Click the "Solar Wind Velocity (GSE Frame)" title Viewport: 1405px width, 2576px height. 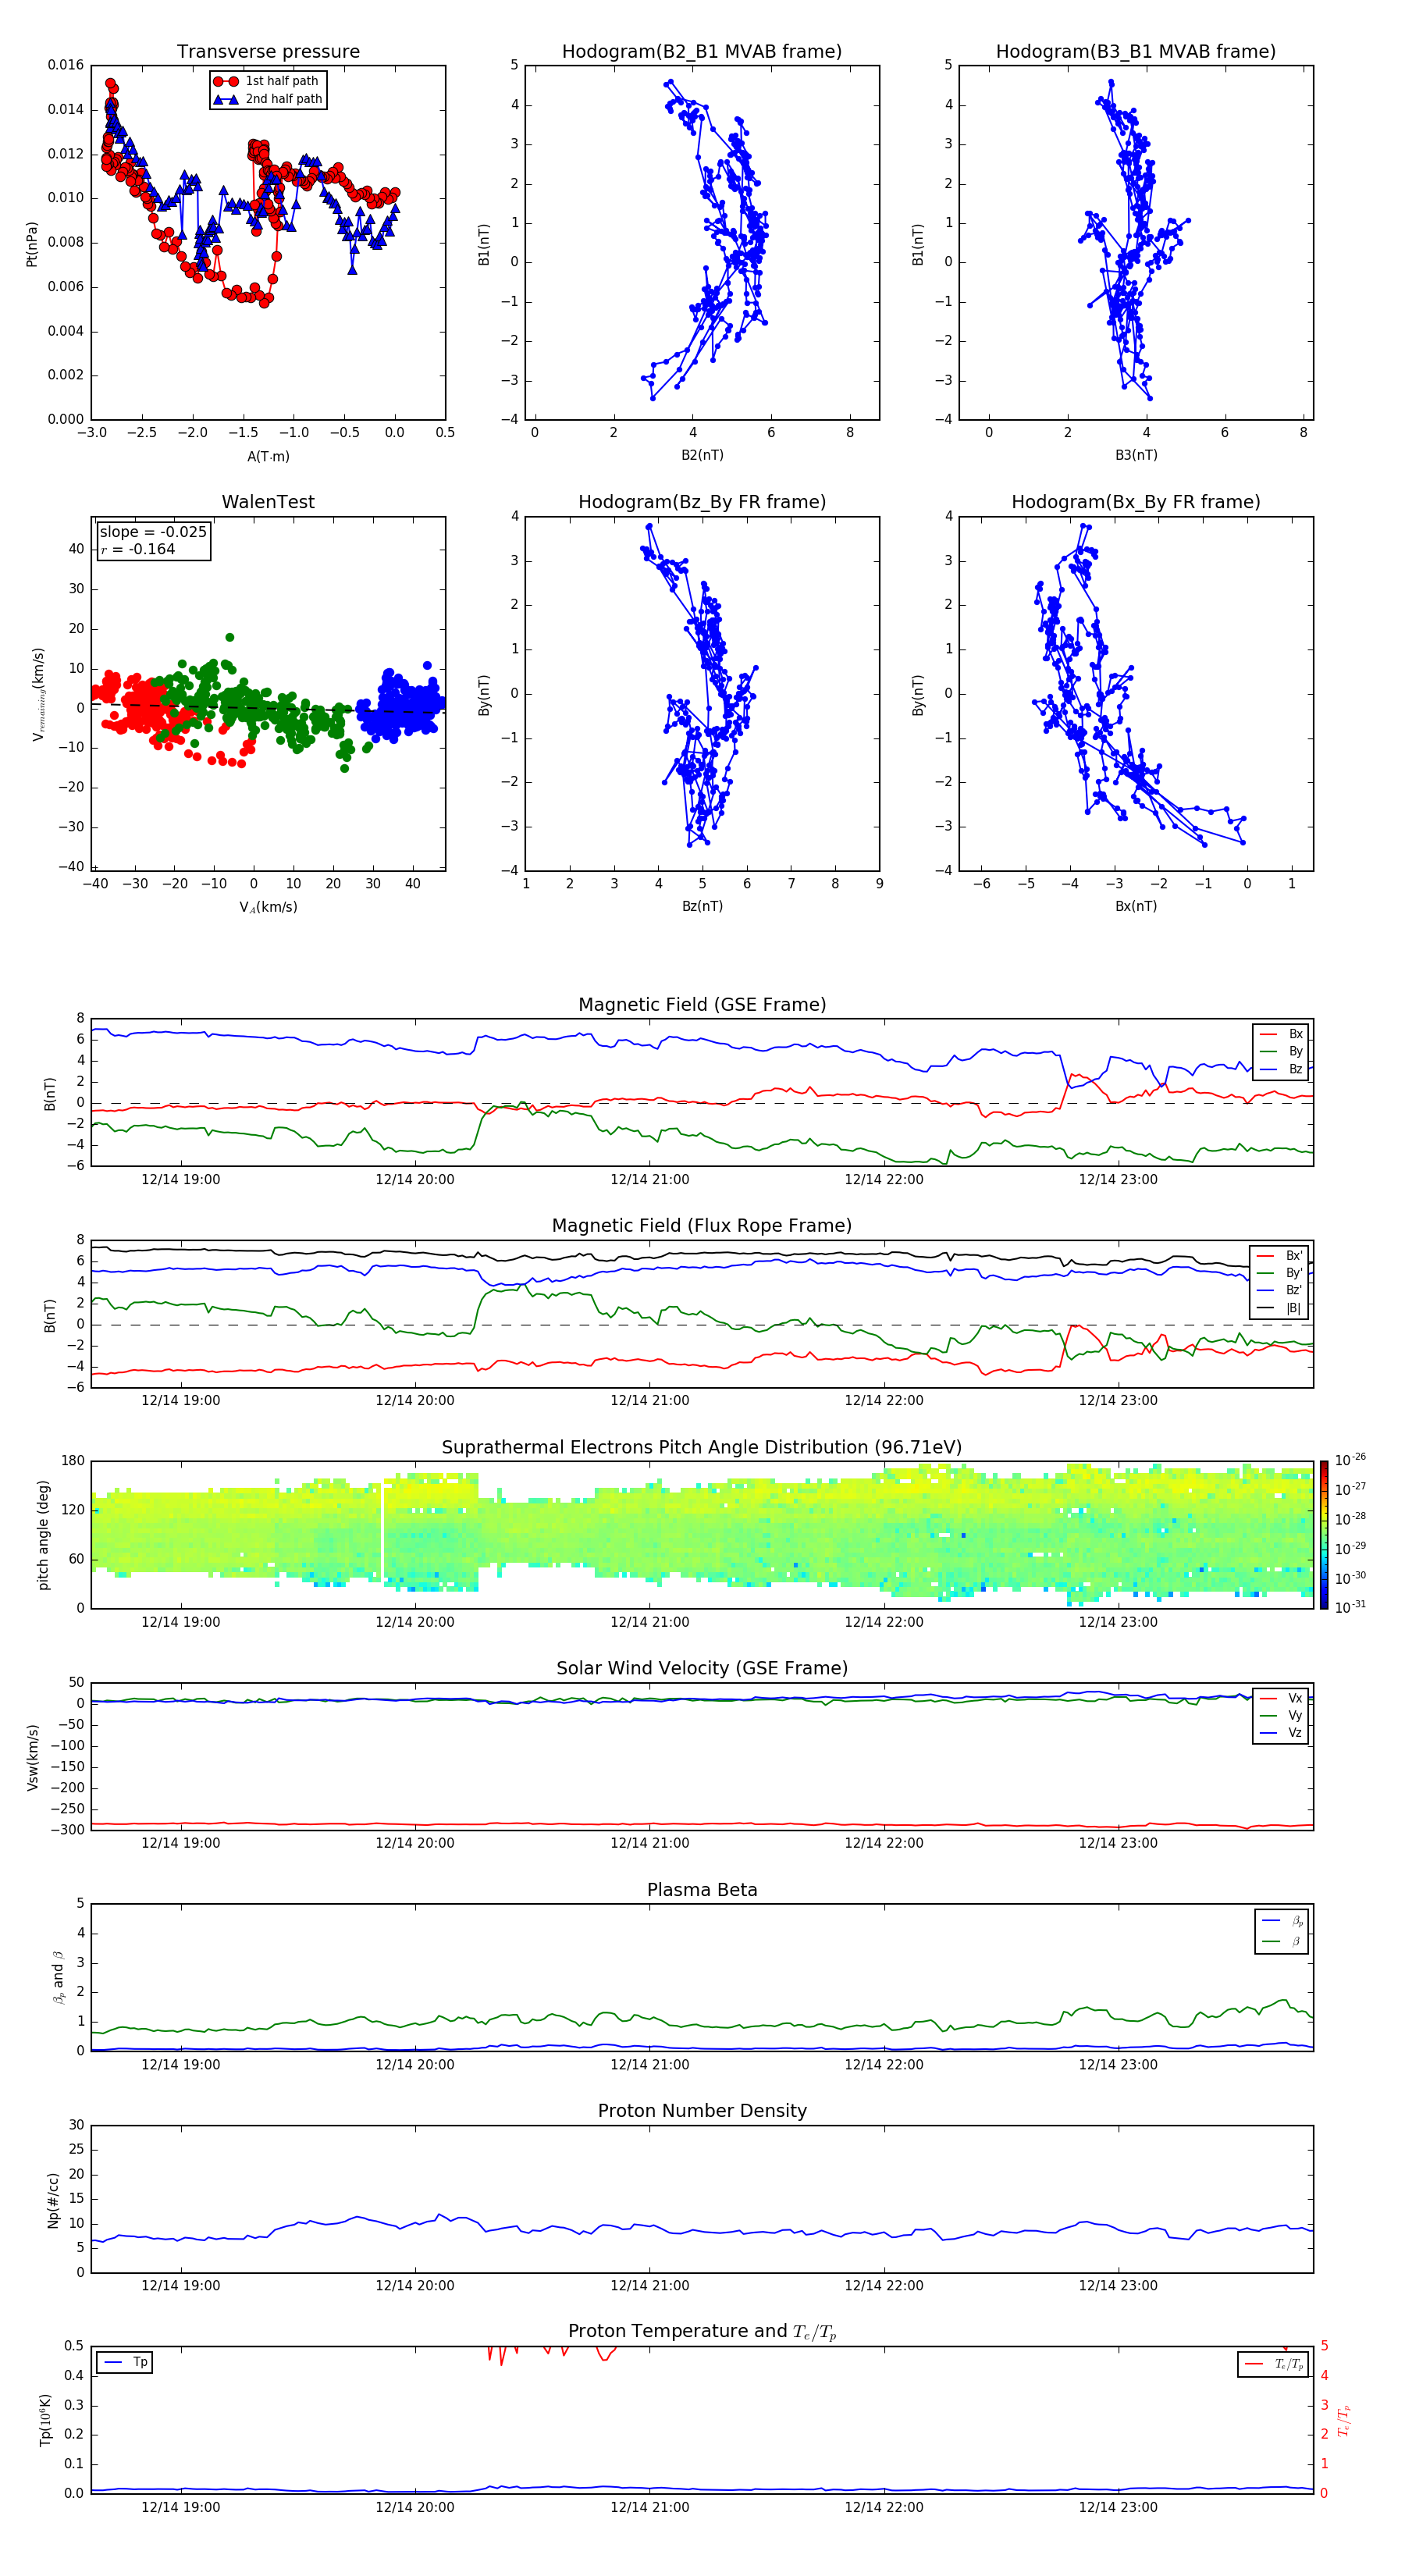point(702,1669)
